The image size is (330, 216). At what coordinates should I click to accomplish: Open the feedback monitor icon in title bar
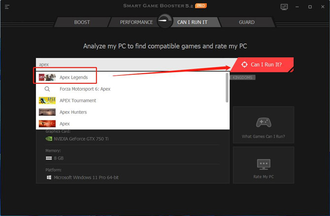[x=284, y=7]
